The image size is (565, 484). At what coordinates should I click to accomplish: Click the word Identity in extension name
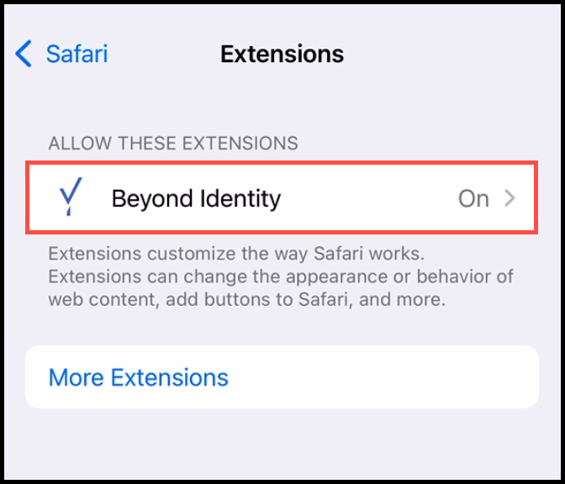240,198
